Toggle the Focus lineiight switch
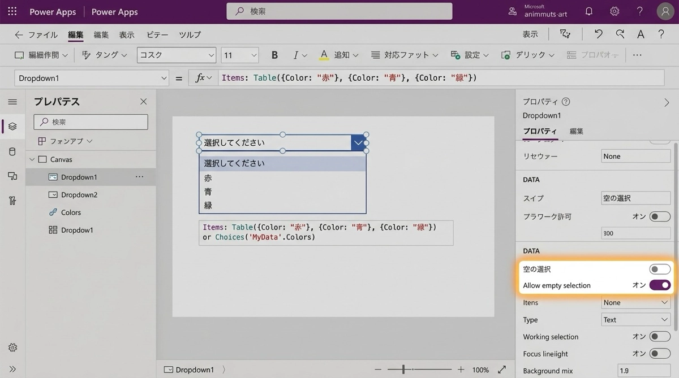 (659, 354)
